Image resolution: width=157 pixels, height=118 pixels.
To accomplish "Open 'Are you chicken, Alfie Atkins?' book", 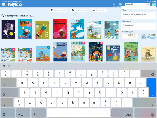I will [61, 52].
